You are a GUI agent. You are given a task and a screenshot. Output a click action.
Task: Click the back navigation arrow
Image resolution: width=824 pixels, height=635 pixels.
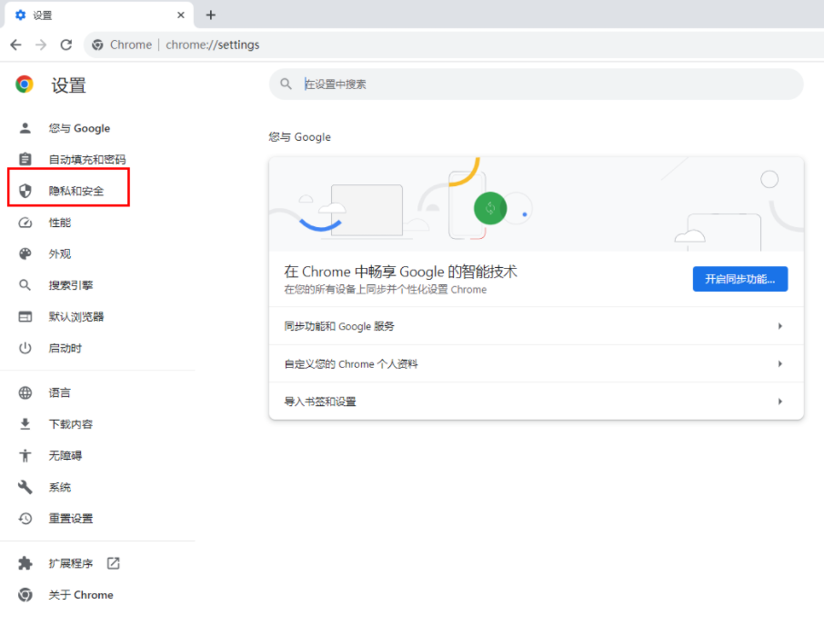pos(15,45)
